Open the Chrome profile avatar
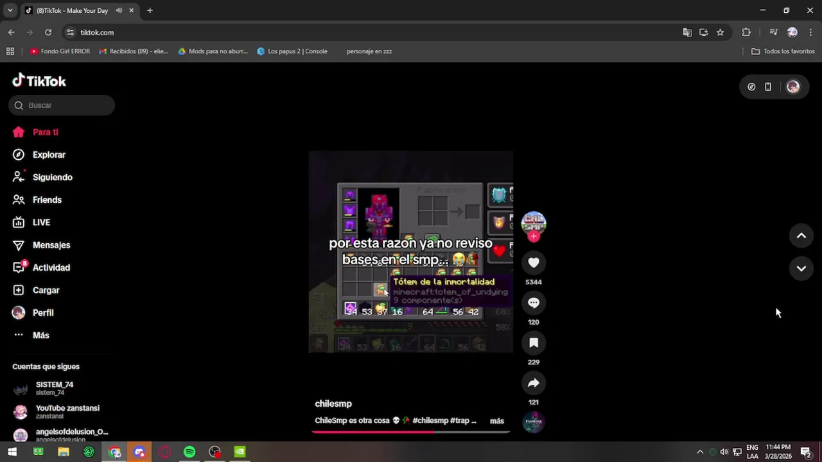Screen dimensions: 822x462 [x=792, y=32]
